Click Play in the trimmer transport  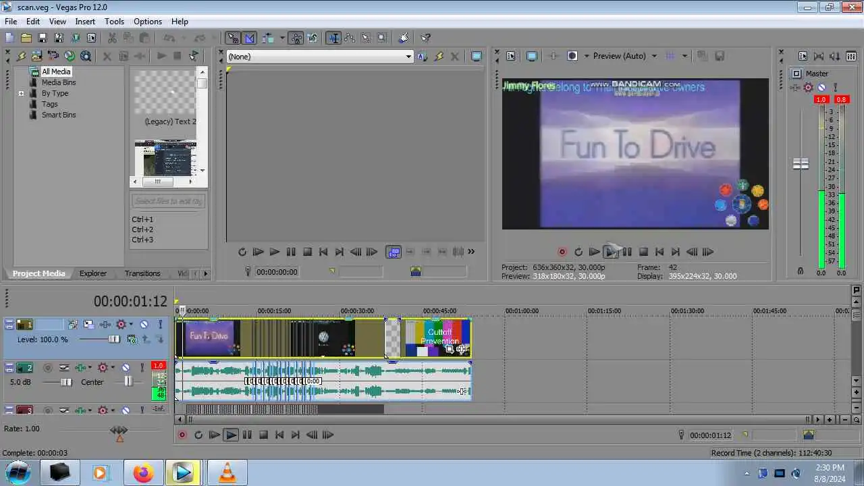[274, 252]
